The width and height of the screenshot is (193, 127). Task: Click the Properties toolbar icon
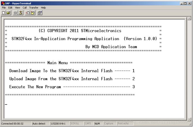[x=39, y=13]
